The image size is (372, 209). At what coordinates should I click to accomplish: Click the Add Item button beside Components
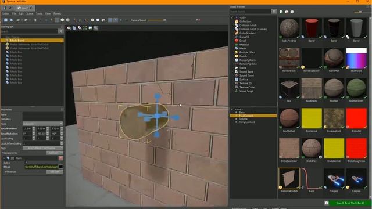[x=55, y=153]
